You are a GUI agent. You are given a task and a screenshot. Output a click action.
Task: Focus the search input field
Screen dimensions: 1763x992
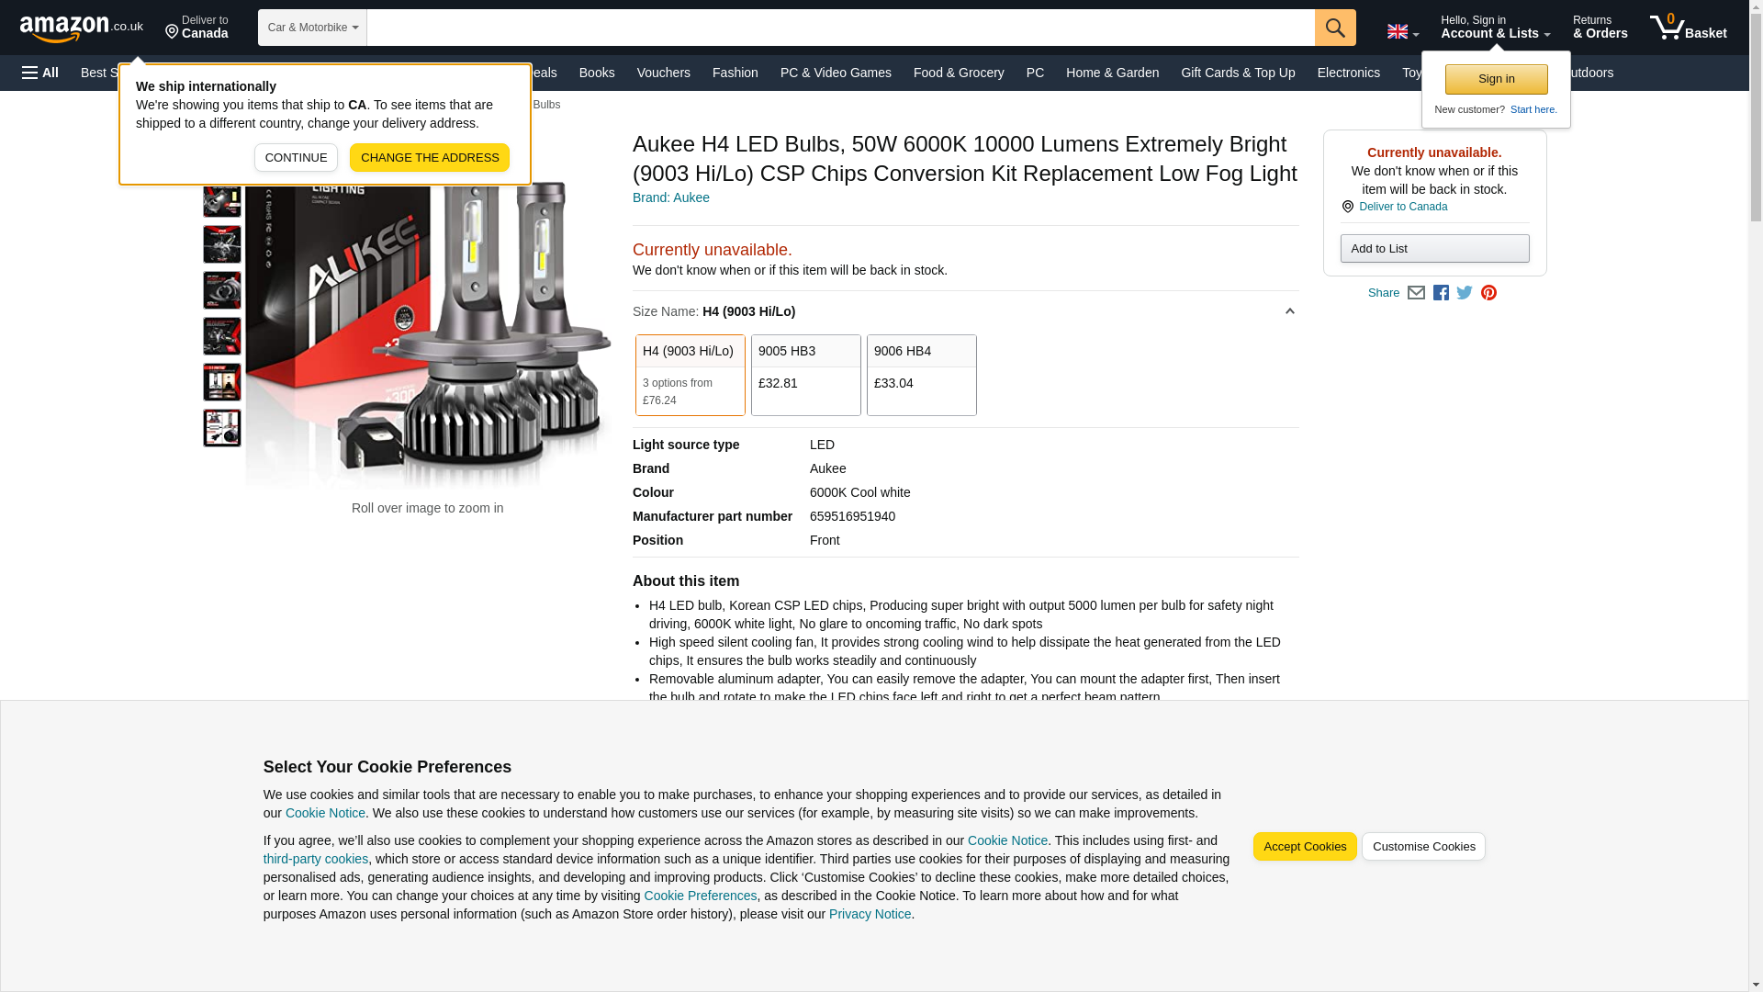840,28
